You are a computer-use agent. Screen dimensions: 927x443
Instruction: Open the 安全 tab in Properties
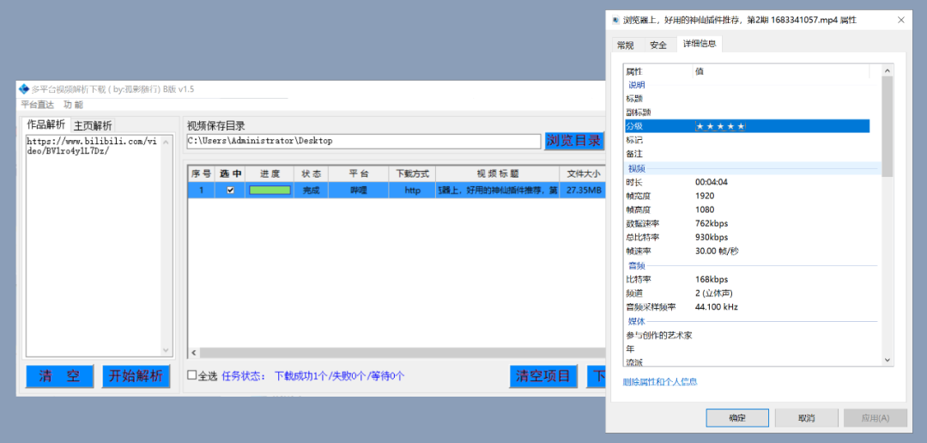tap(658, 45)
